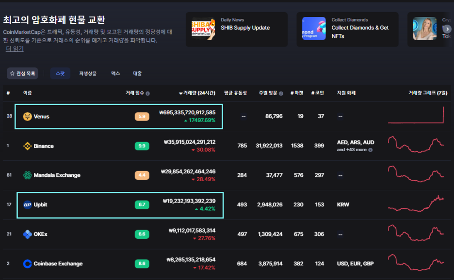Click Coinbase Exchange 7-day volume graph

coord(416,262)
